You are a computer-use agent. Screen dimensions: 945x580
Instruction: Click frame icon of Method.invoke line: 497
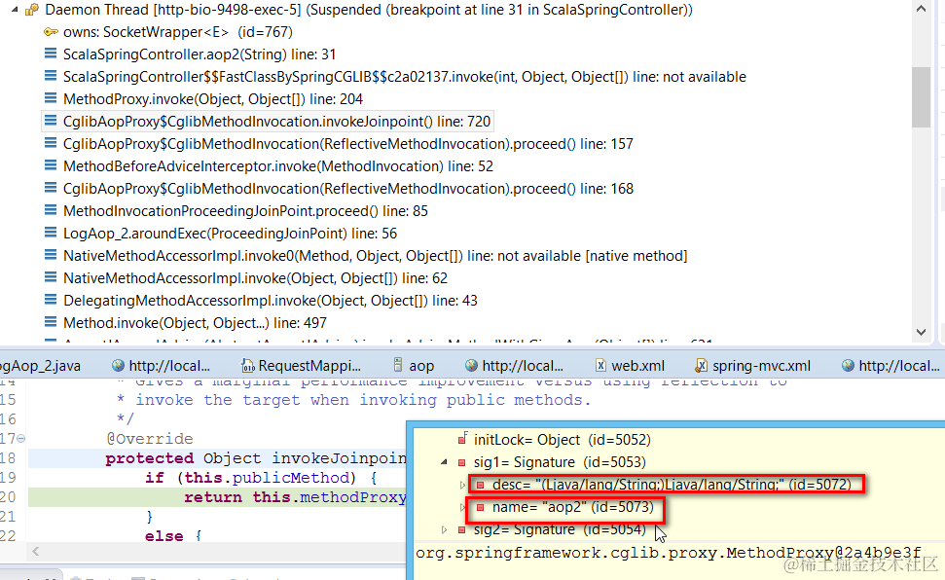point(51,322)
